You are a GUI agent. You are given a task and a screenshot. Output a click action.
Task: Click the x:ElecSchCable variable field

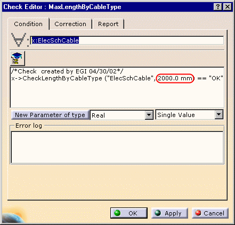pos(127,40)
